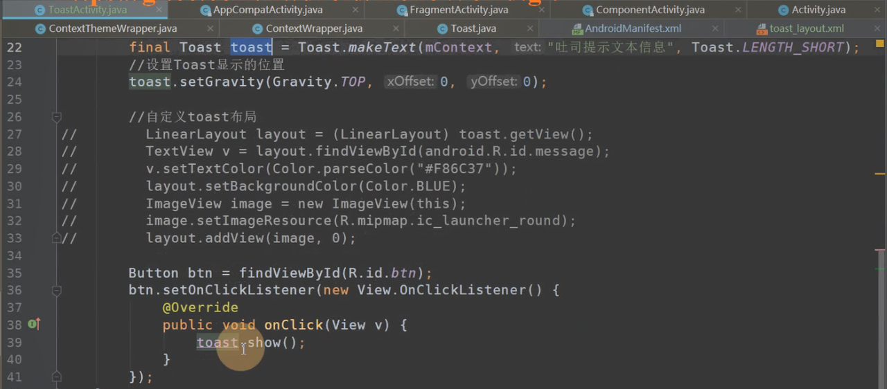This screenshot has height=389, width=887.
Task: Open the toast_layout.xml tab
Action: (799, 28)
